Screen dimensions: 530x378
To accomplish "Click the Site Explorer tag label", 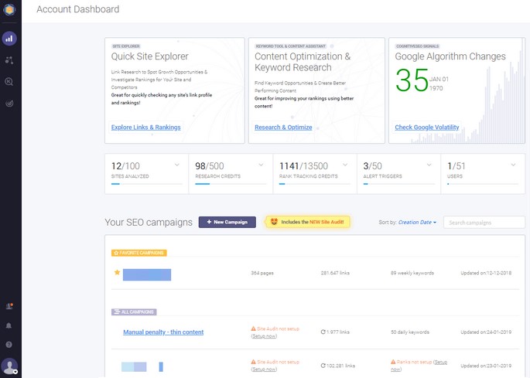I will (126, 46).
